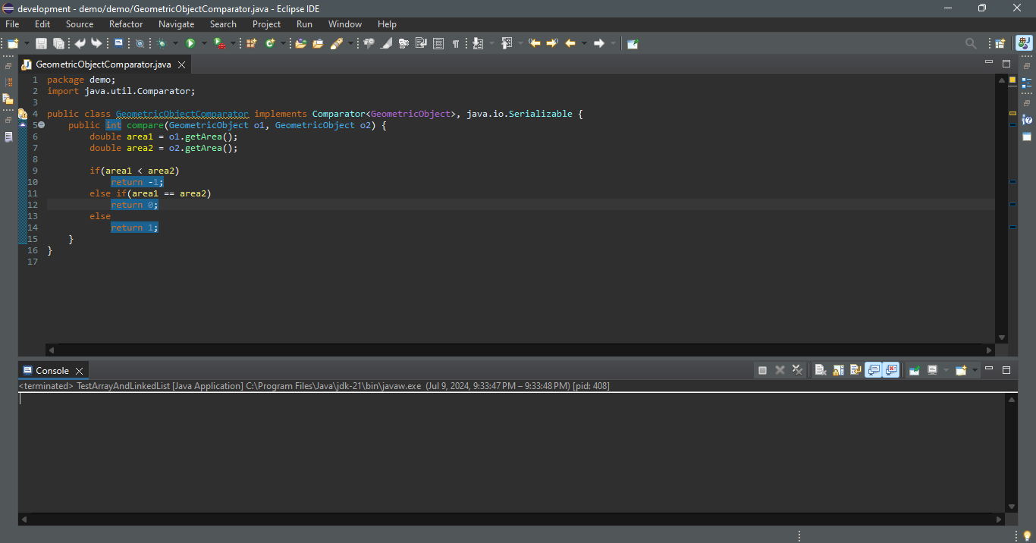Open the Refactor menu
Image resolution: width=1036 pixels, height=543 pixels.
click(x=126, y=24)
